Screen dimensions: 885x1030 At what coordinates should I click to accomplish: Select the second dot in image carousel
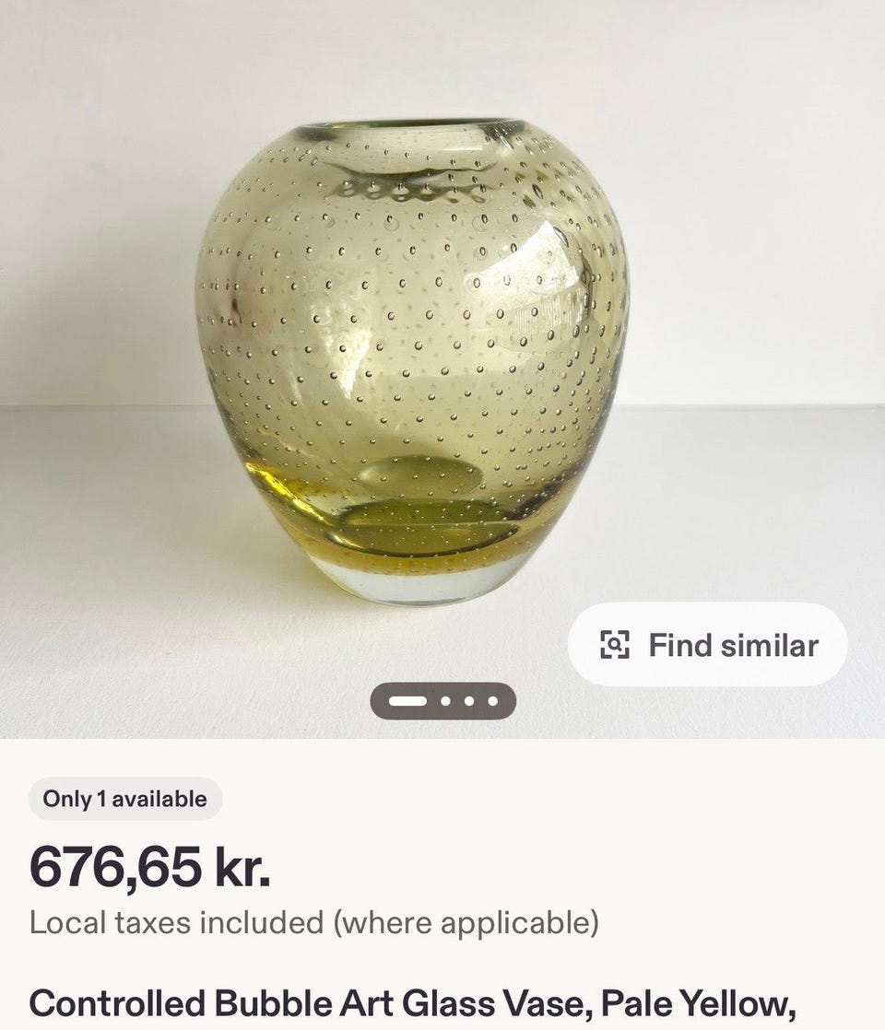coord(446,701)
